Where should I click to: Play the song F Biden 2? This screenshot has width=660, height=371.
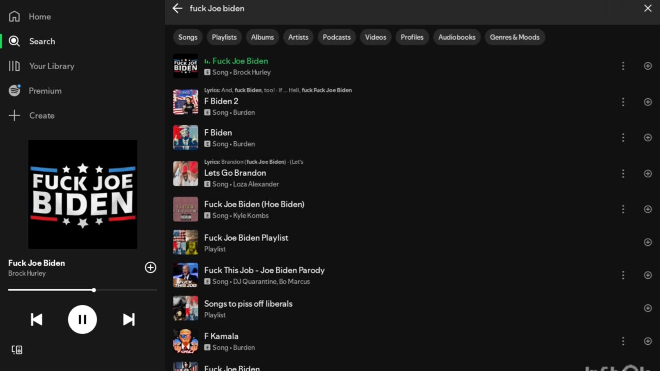pyautogui.click(x=221, y=101)
